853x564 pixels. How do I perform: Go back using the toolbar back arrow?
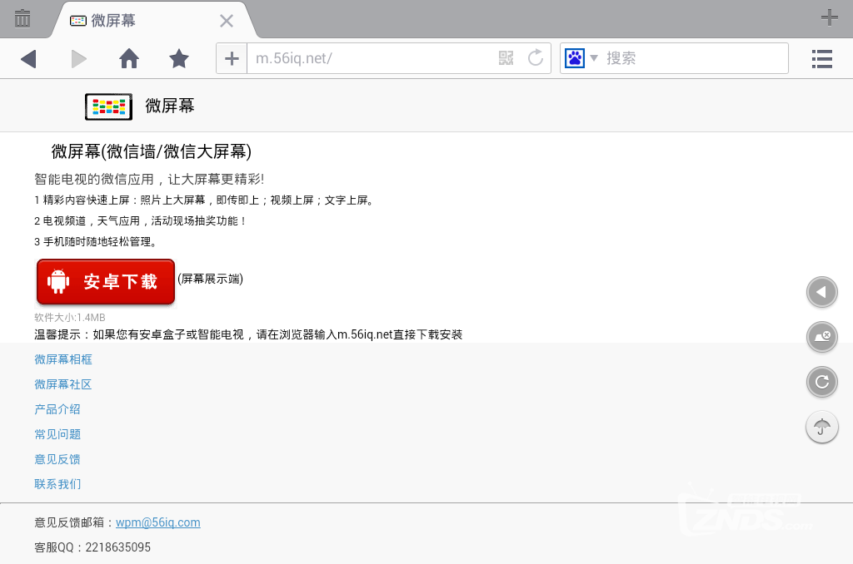29,58
